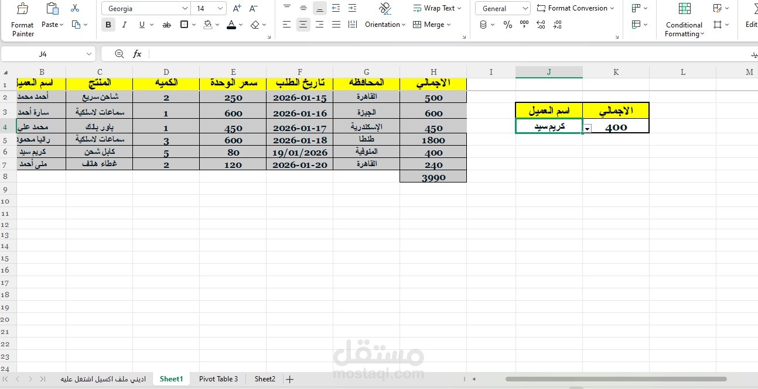Toggle bottom vertical alignment
The width and height of the screenshot is (758, 389).
tap(319, 8)
